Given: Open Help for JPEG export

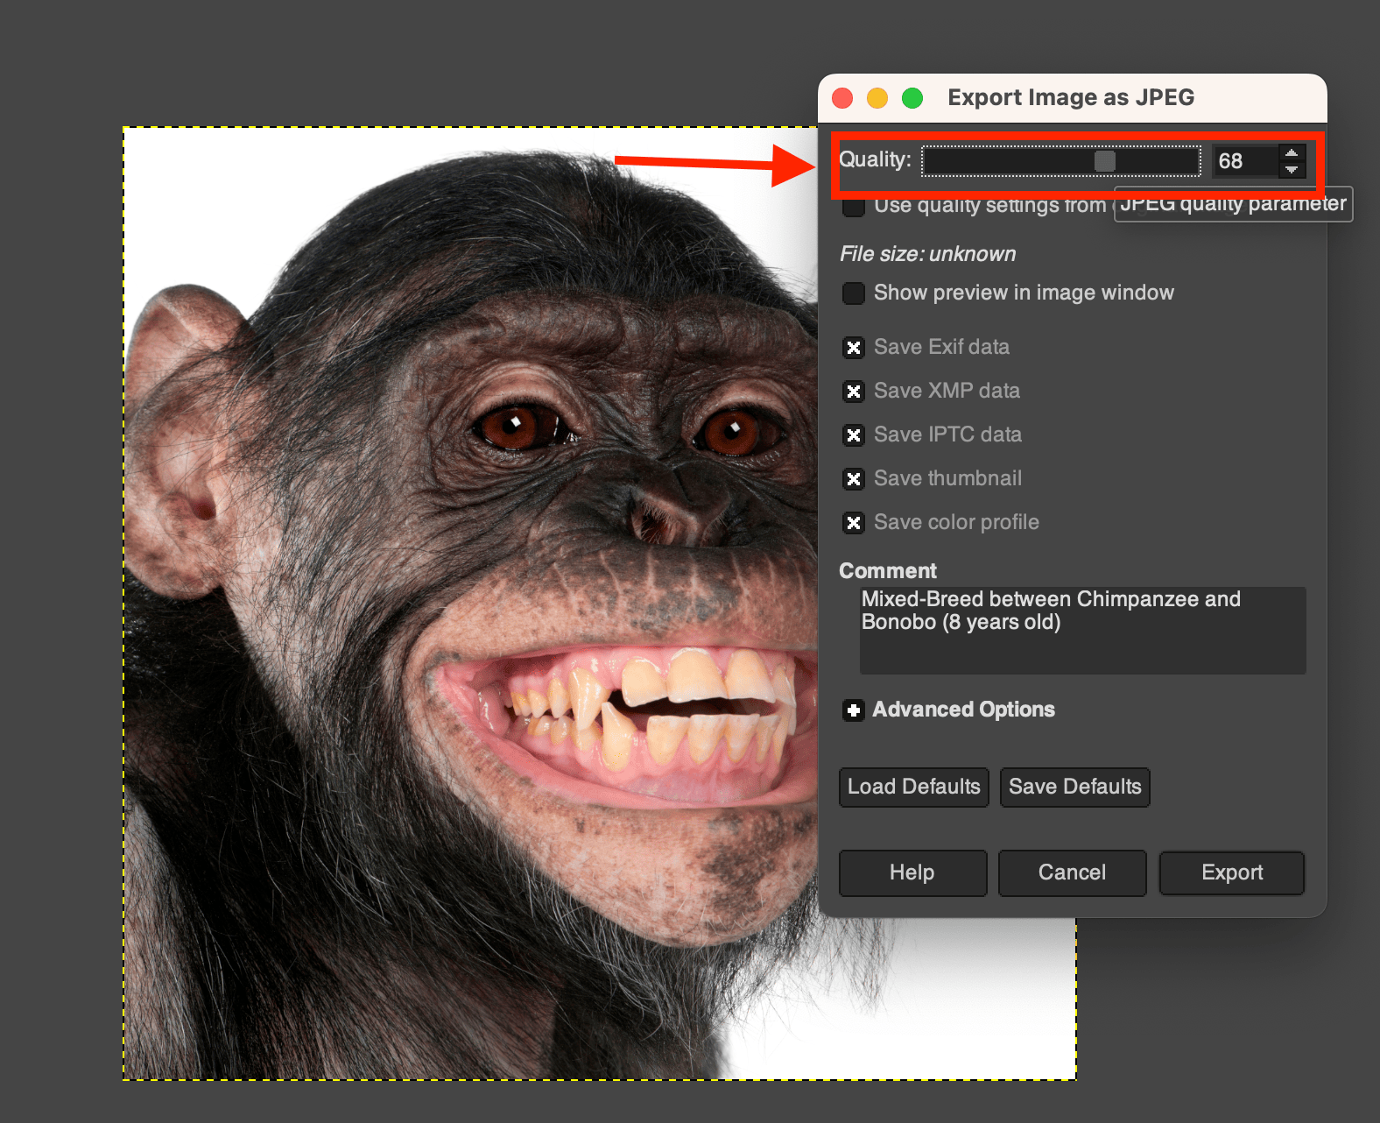Looking at the screenshot, I should pyautogui.click(x=912, y=872).
